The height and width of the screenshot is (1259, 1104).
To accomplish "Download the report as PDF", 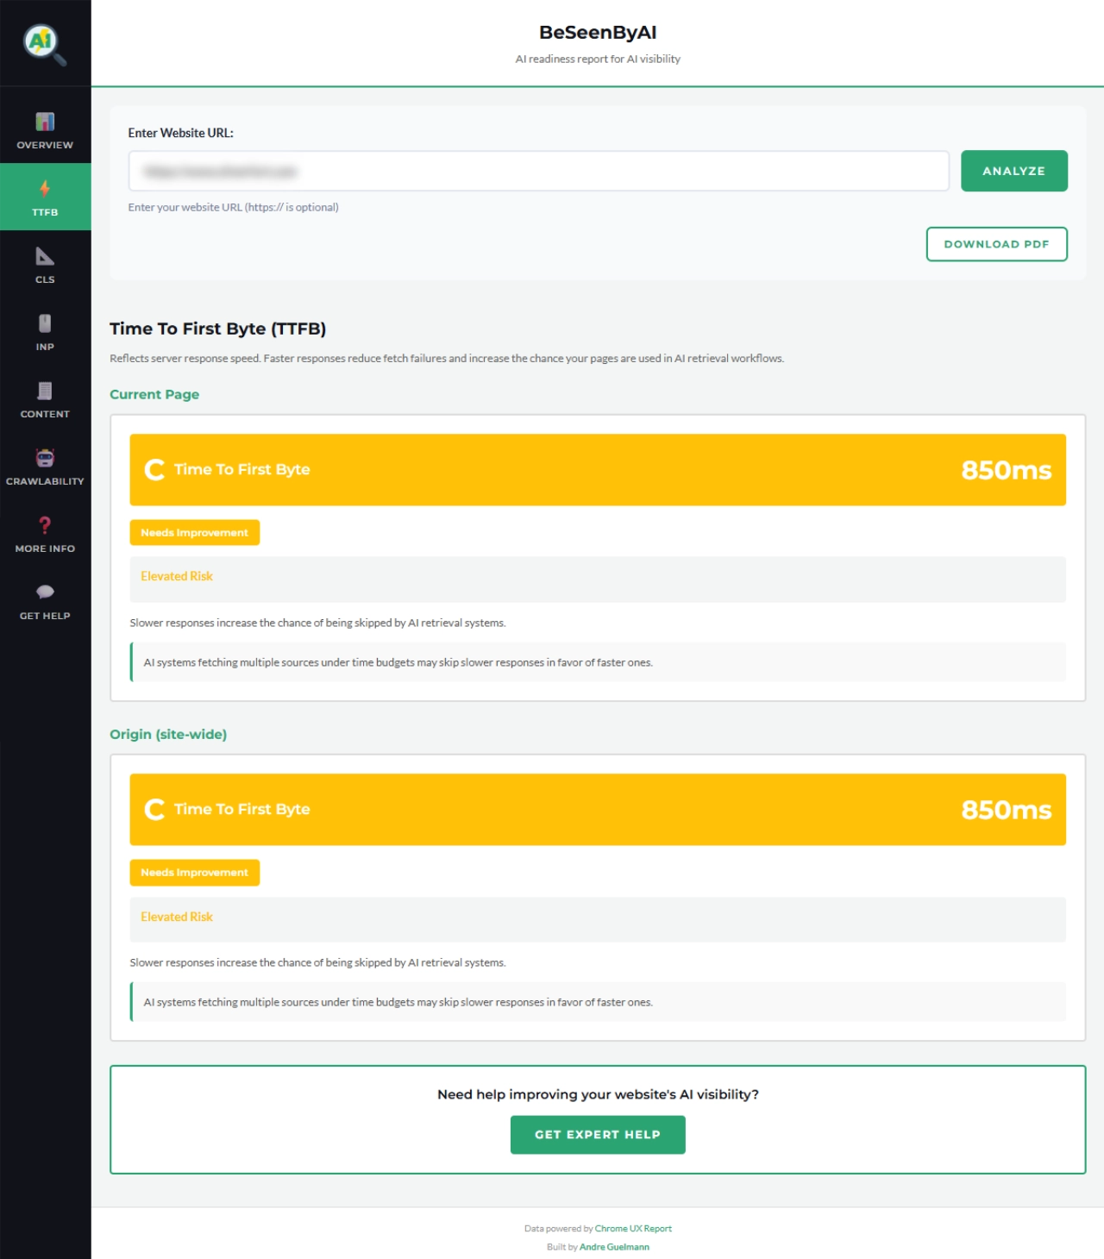I will (996, 244).
